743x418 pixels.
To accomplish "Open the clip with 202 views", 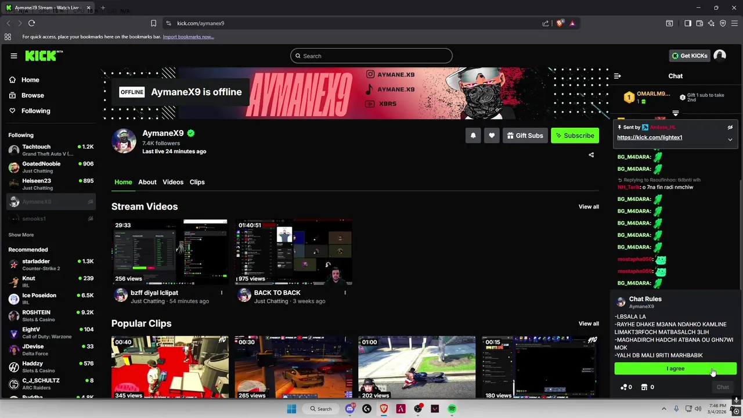I will pos(417,367).
